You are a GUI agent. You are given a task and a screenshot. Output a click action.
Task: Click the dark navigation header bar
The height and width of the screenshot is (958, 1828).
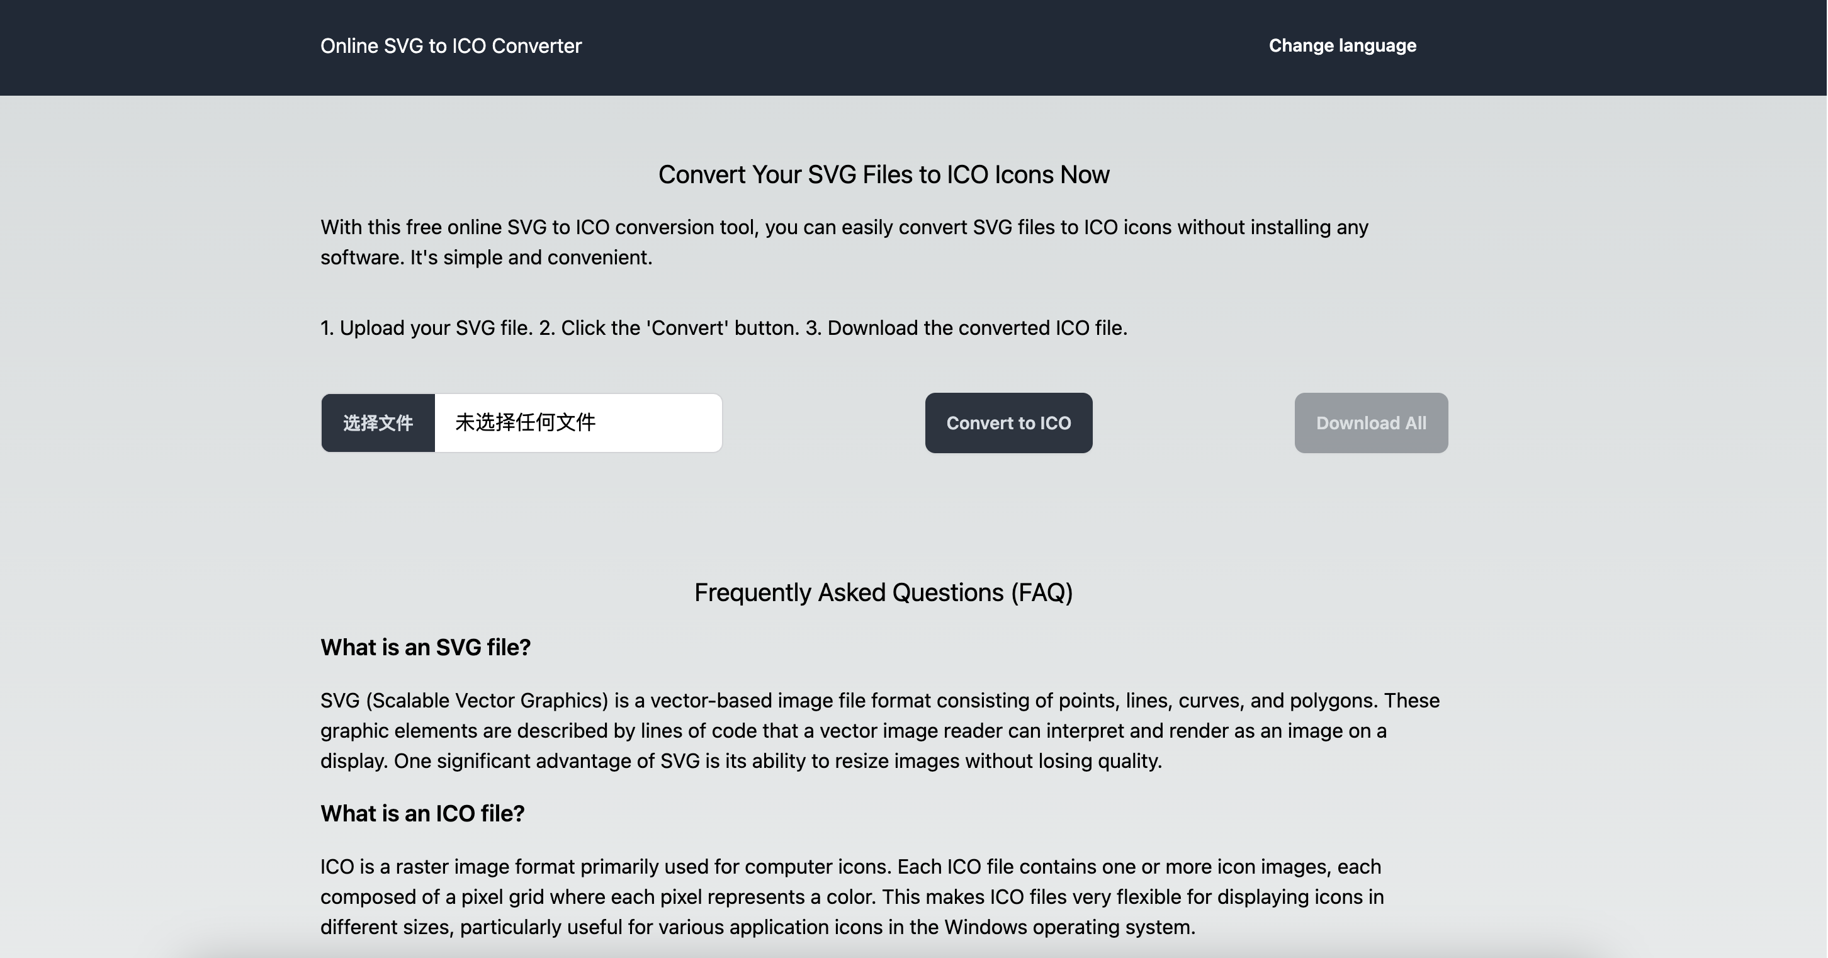tap(914, 45)
